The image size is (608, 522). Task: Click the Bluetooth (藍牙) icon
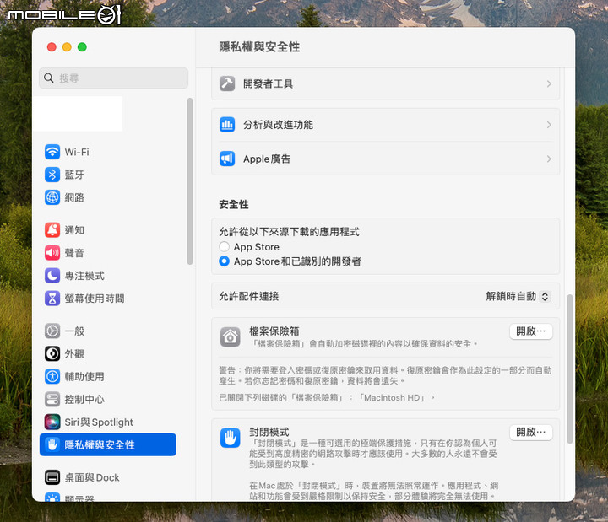pos(52,175)
